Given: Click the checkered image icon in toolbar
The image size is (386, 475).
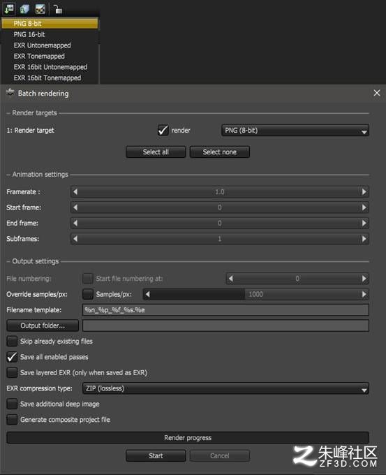Looking at the screenshot, I should point(40,9).
